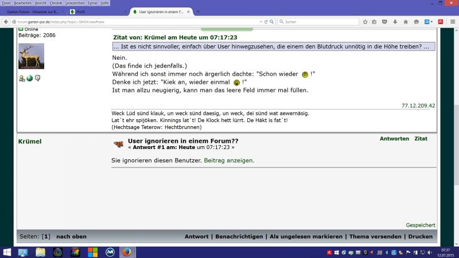Image resolution: width=459 pixels, height=258 pixels.
Task: Click Als ungelesen markieren link
Action: point(307,236)
